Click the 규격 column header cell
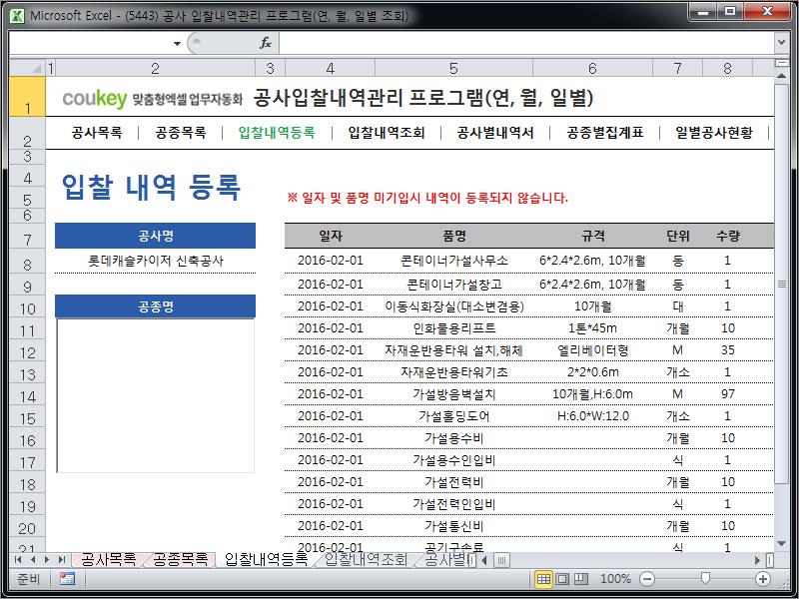Viewport: 799px width, 599px height. click(x=592, y=236)
